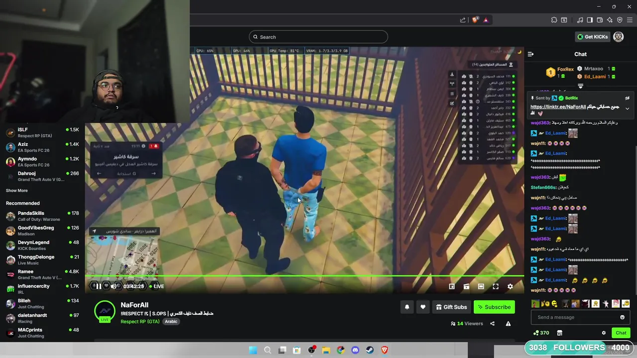
Task: Open the channel points shop icon
Action: (x=559, y=333)
